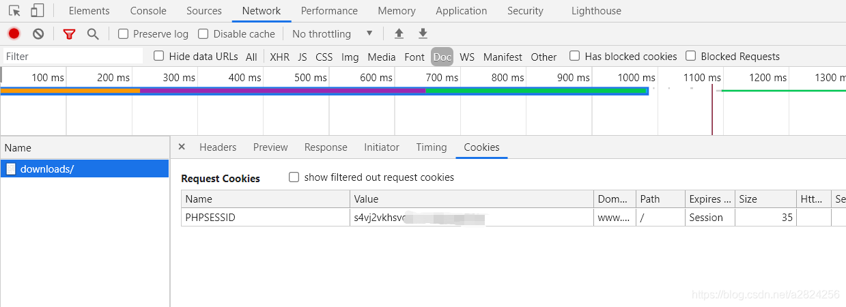Show the request Preview tab

point(270,147)
